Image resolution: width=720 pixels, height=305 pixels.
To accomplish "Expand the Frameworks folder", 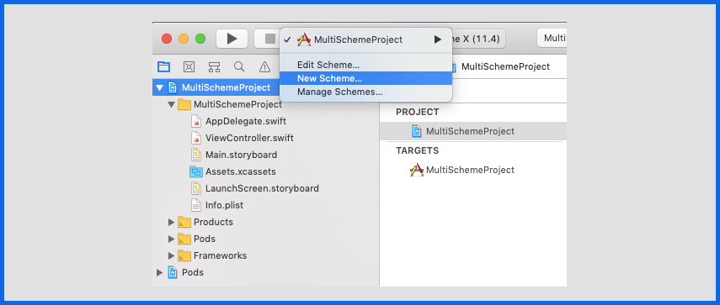I will click(x=171, y=255).
